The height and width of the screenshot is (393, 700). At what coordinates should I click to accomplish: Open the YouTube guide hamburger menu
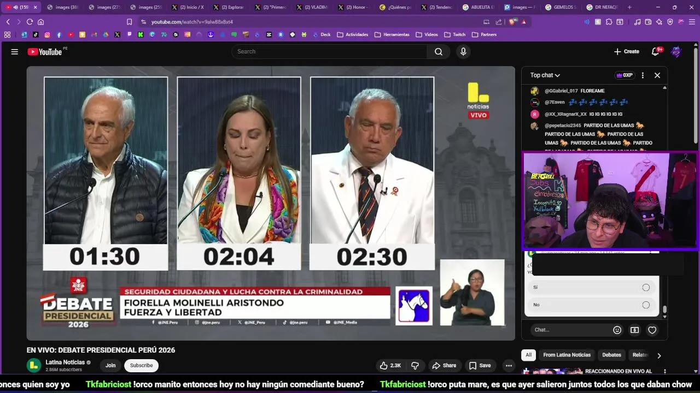tap(15, 52)
